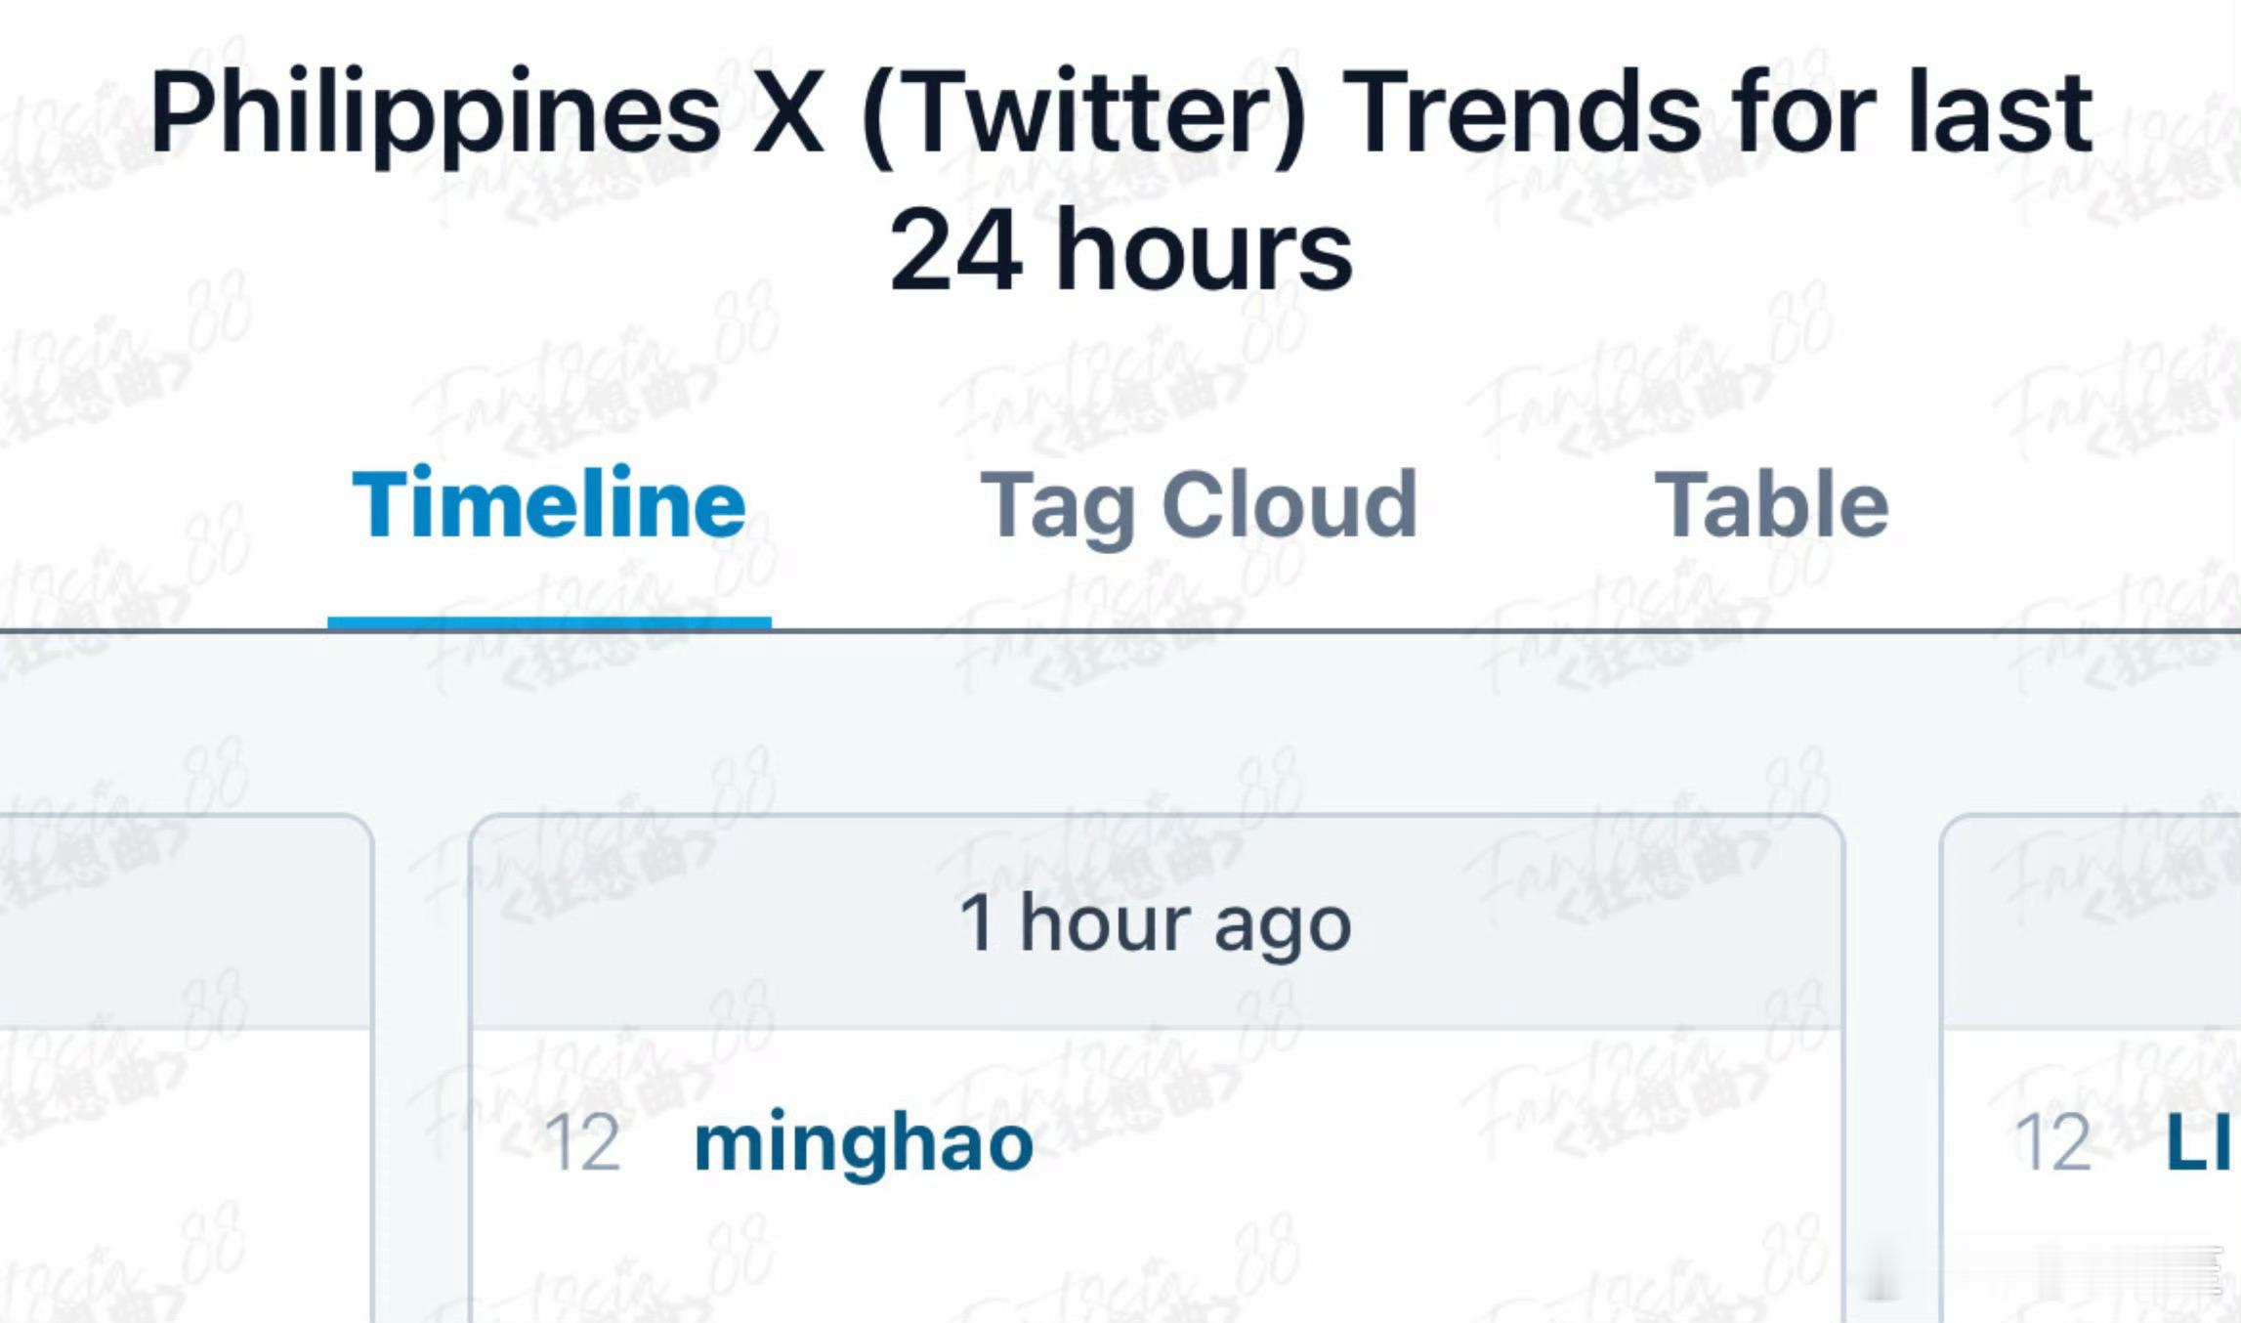Open the minghao trend link
This screenshot has height=1323, width=2241.
coord(864,1142)
